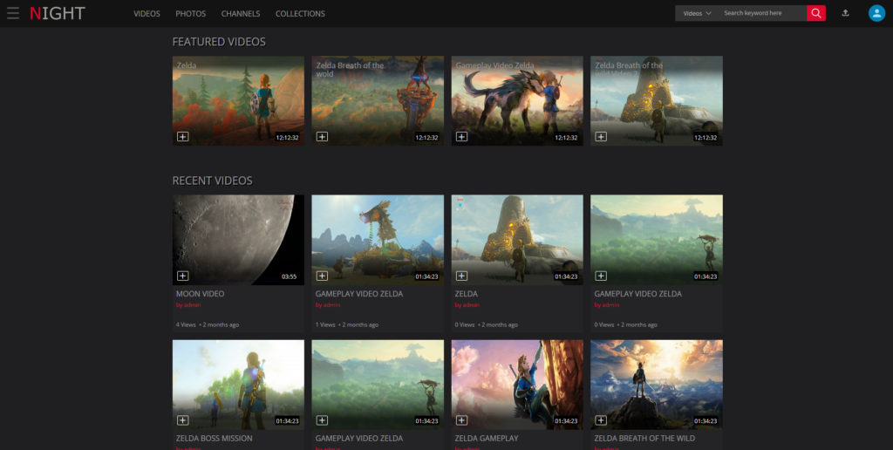Open the Videos search-type dropdown
This screenshot has width=893, height=450.
point(697,13)
